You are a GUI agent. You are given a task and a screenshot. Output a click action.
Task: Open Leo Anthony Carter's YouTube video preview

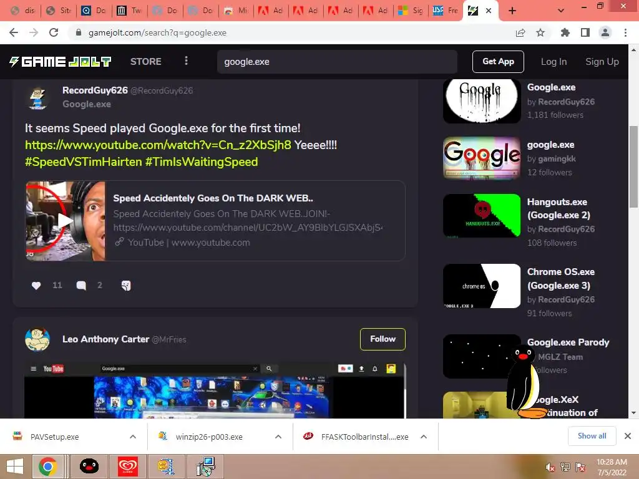pos(215,390)
